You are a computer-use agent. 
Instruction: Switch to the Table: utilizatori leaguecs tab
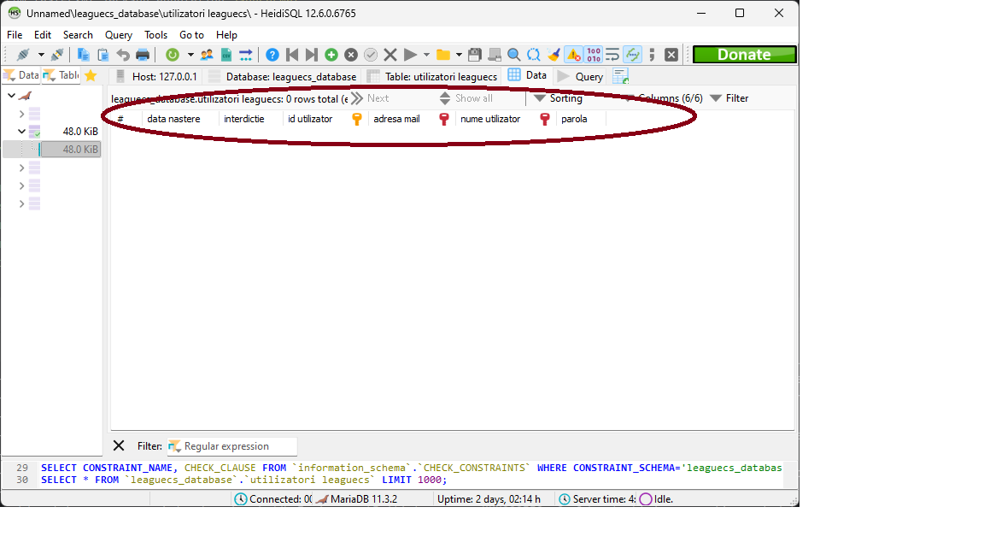(432, 76)
